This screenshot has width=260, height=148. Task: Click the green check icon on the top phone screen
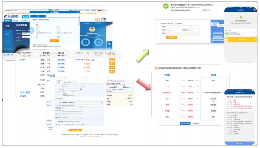[x=241, y=17]
